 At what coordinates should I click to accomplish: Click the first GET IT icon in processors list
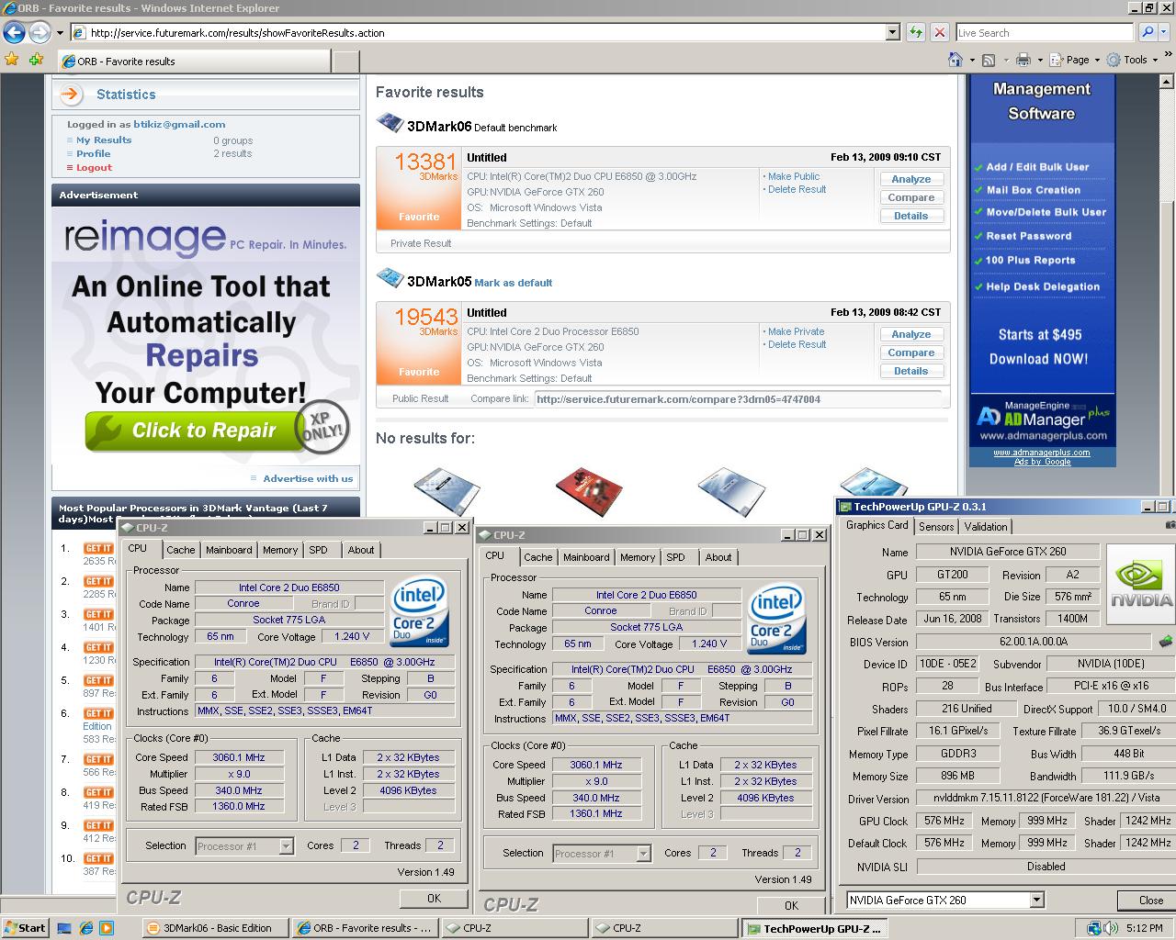pyautogui.click(x=98, y=548)
